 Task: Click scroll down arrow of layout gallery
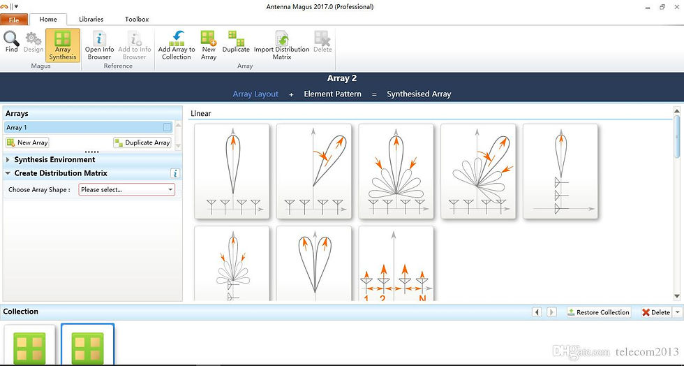click(x=677, y=297)
